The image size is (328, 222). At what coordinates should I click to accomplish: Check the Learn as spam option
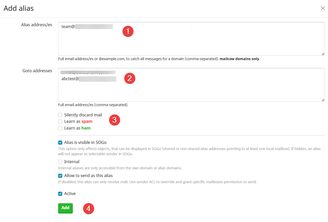[x=60, y=122]
